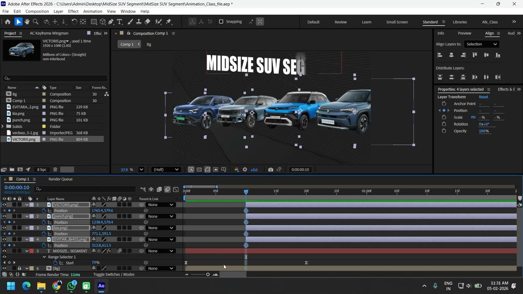Open the Align Layers to Selection dropdown
Image resolution: width=523 pixels, height=294 pixels.
coord(481,44)
